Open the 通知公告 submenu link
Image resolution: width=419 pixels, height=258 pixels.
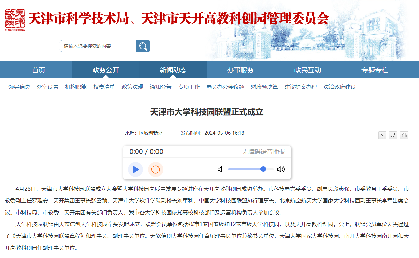point(161,87)
